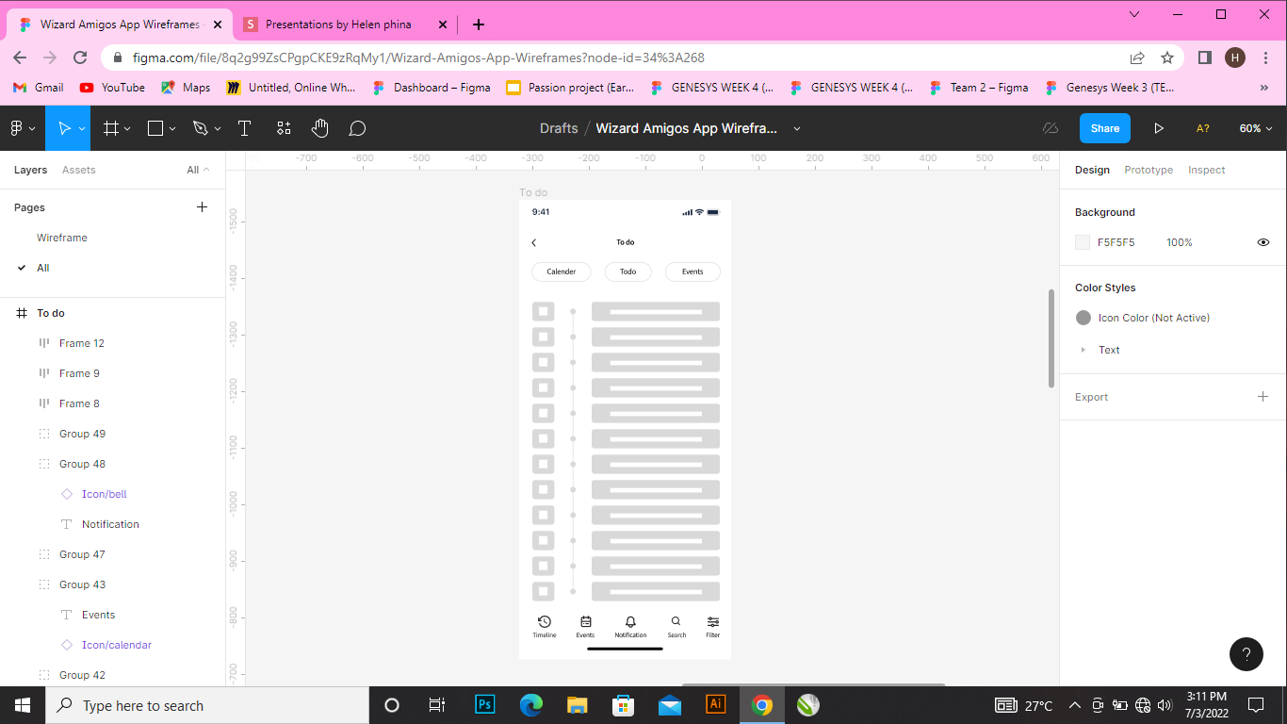Select the Pen tool
This screenshot has height=724, width=1287.
pos(200,128)
